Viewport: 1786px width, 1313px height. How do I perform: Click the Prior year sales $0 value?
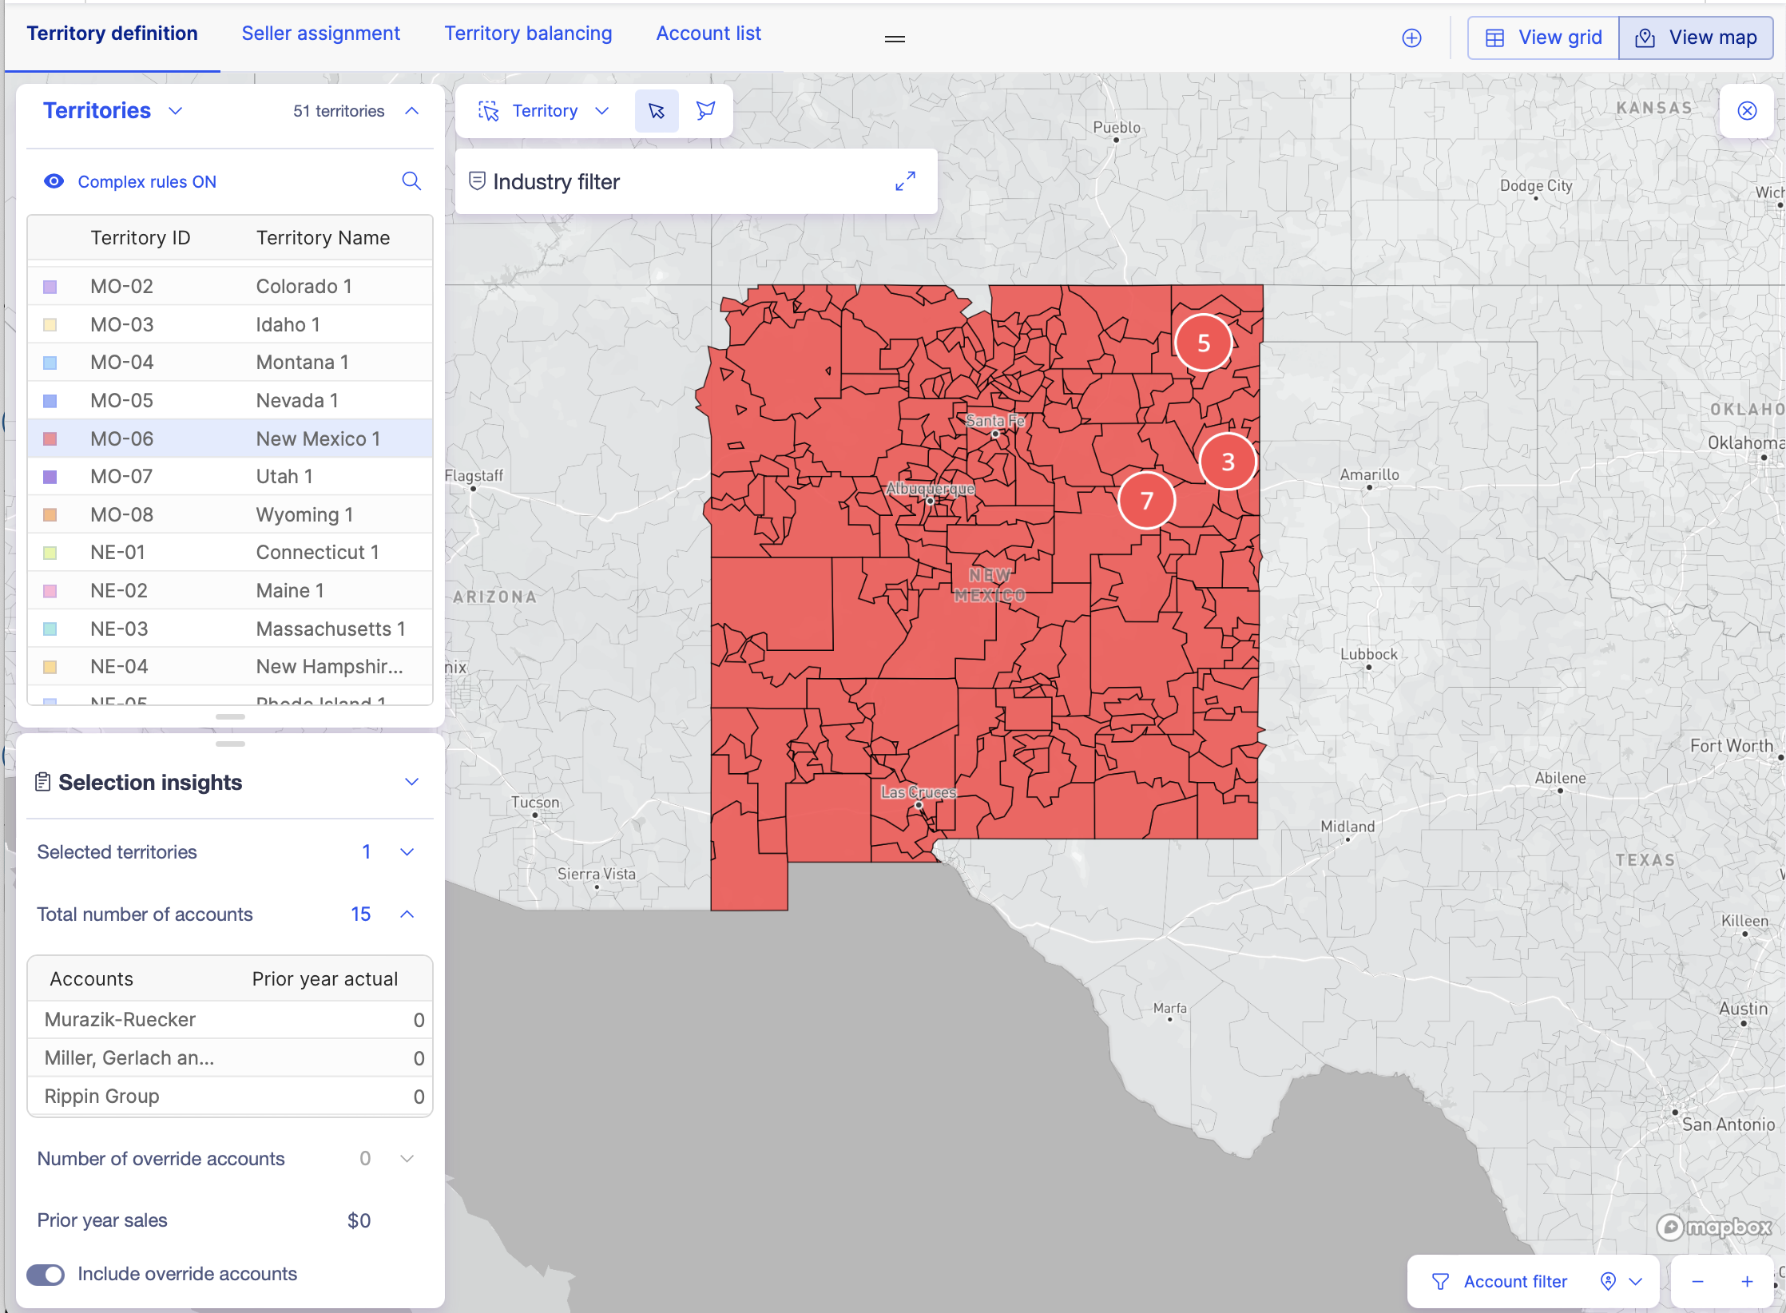pyautogui.click(x=359, y=1220)
